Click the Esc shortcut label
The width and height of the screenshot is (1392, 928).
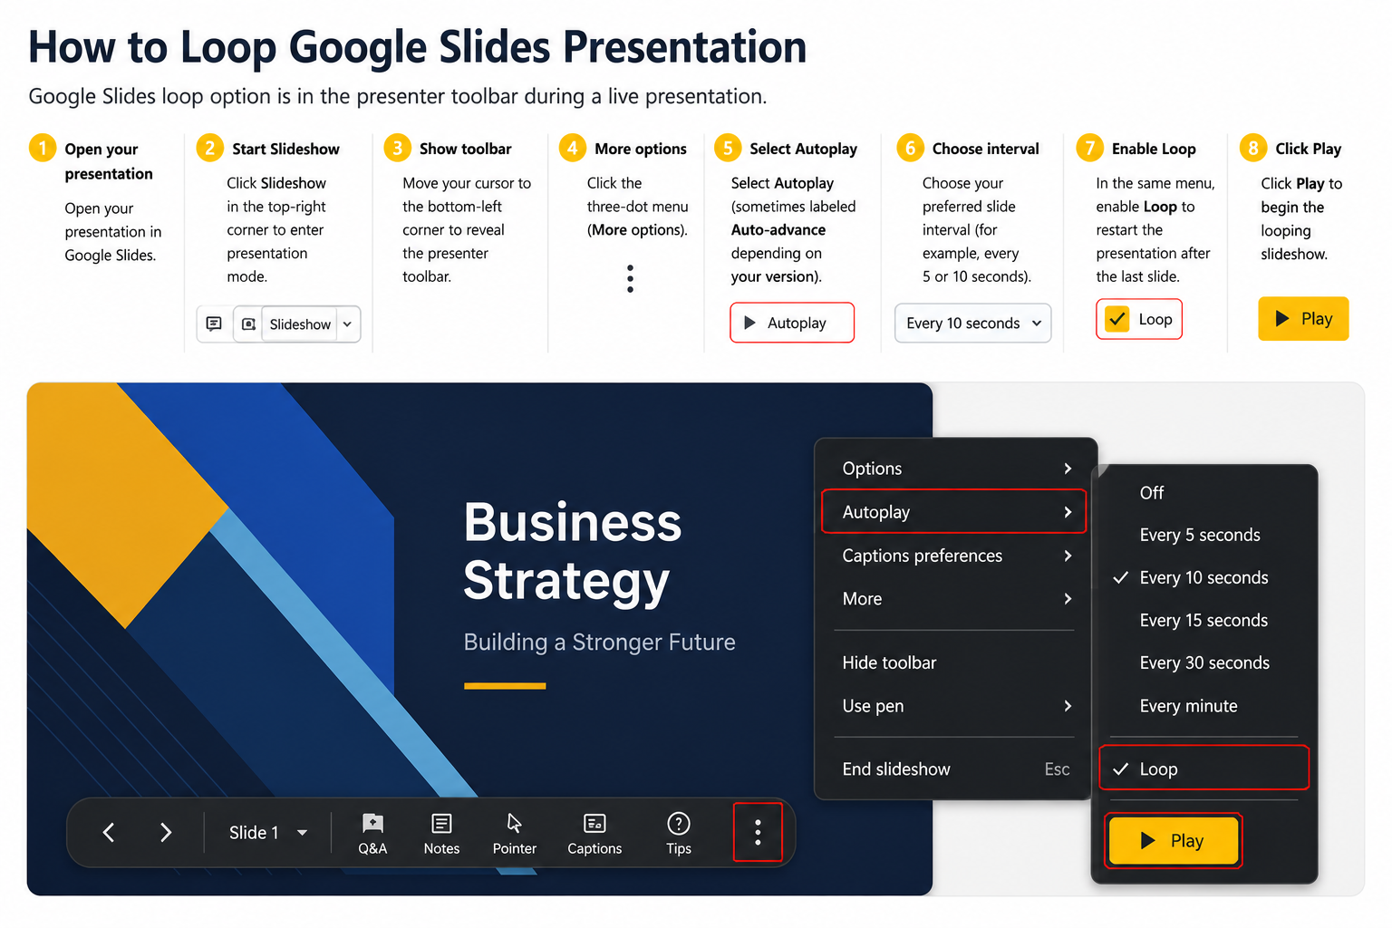[x=1057, y=768]
